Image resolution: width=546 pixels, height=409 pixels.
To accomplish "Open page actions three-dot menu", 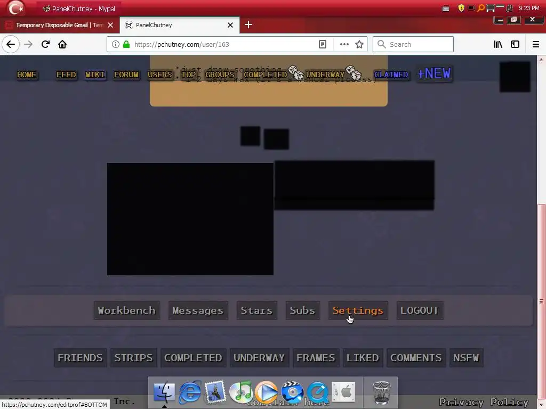I will [344, 44].
